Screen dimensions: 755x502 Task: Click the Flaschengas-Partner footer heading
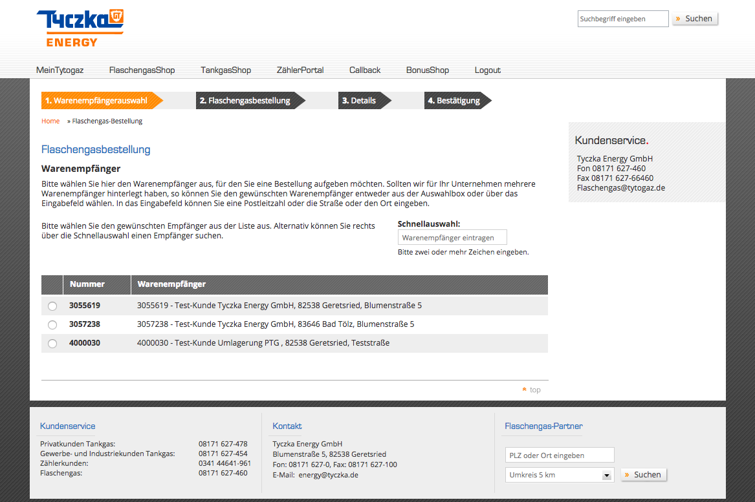click(543, 426)
